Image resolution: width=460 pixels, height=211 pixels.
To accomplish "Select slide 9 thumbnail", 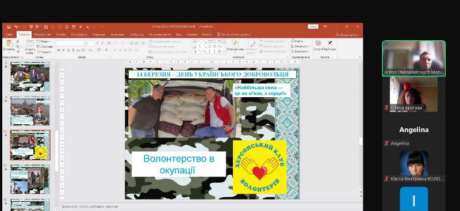I will point(30,111).
